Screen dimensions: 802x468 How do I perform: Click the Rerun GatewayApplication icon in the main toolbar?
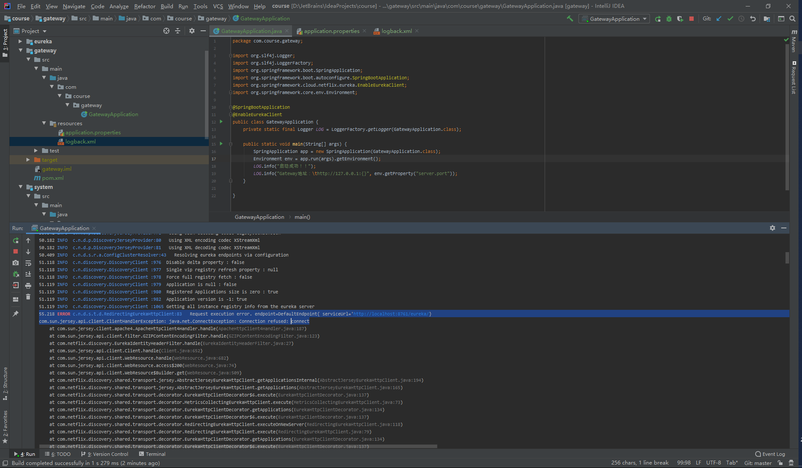click(x=658, y=19)
